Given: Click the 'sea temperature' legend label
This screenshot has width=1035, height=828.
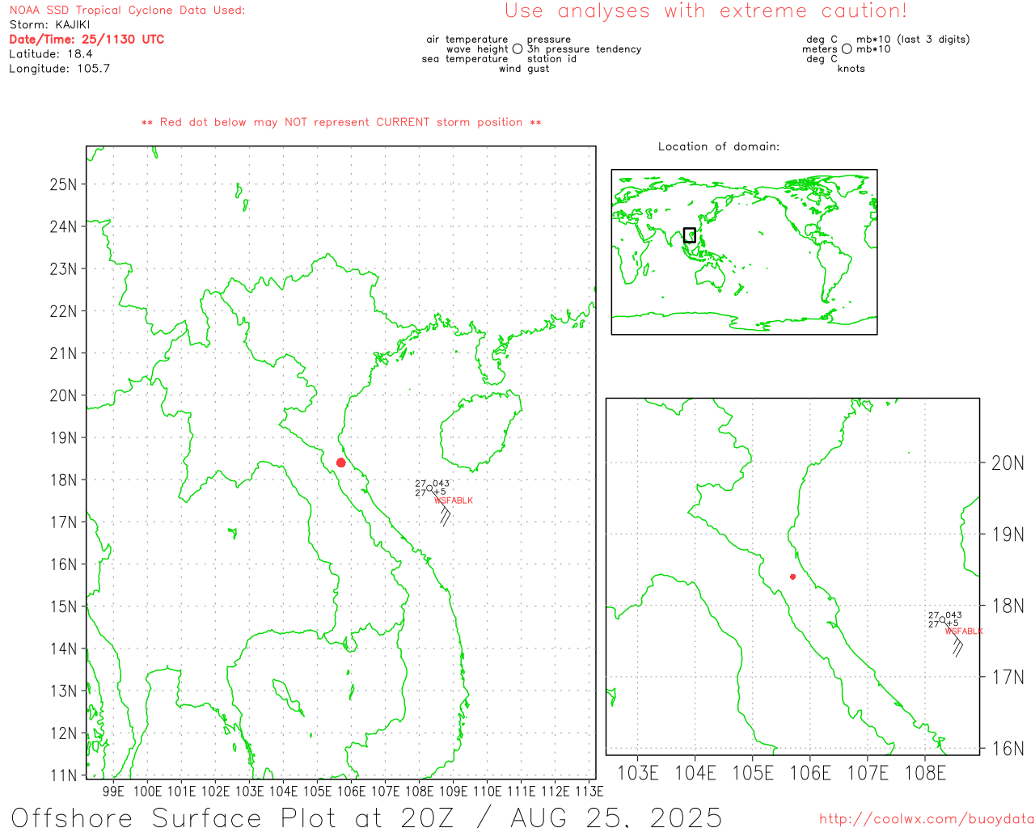Looking at the screenshot, I should [x=465, y=59].
